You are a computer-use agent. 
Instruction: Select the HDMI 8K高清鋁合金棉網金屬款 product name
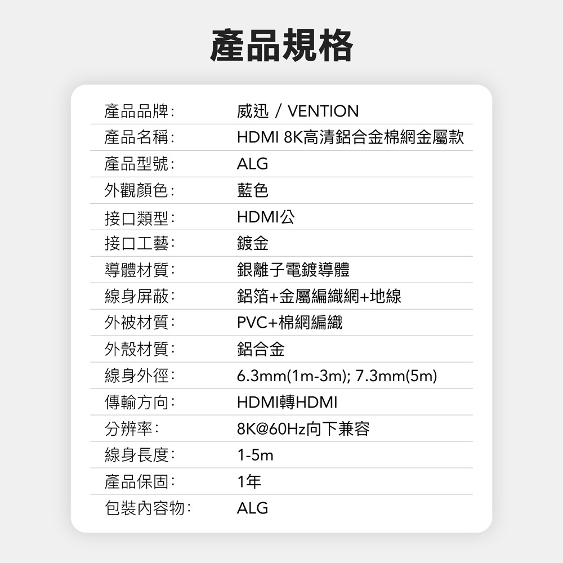(x=350, y=137)
